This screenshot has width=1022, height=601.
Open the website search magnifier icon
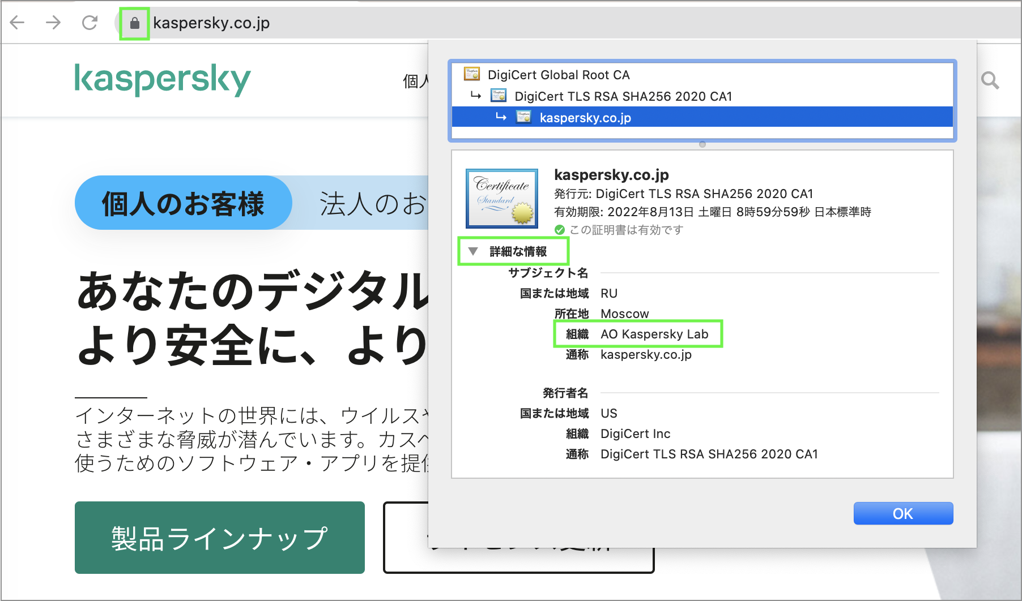tap(990, 80)
